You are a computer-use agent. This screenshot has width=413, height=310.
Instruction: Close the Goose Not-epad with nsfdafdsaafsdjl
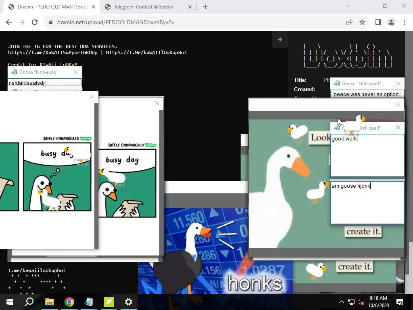pyautogui.click(x=76, y=72)
